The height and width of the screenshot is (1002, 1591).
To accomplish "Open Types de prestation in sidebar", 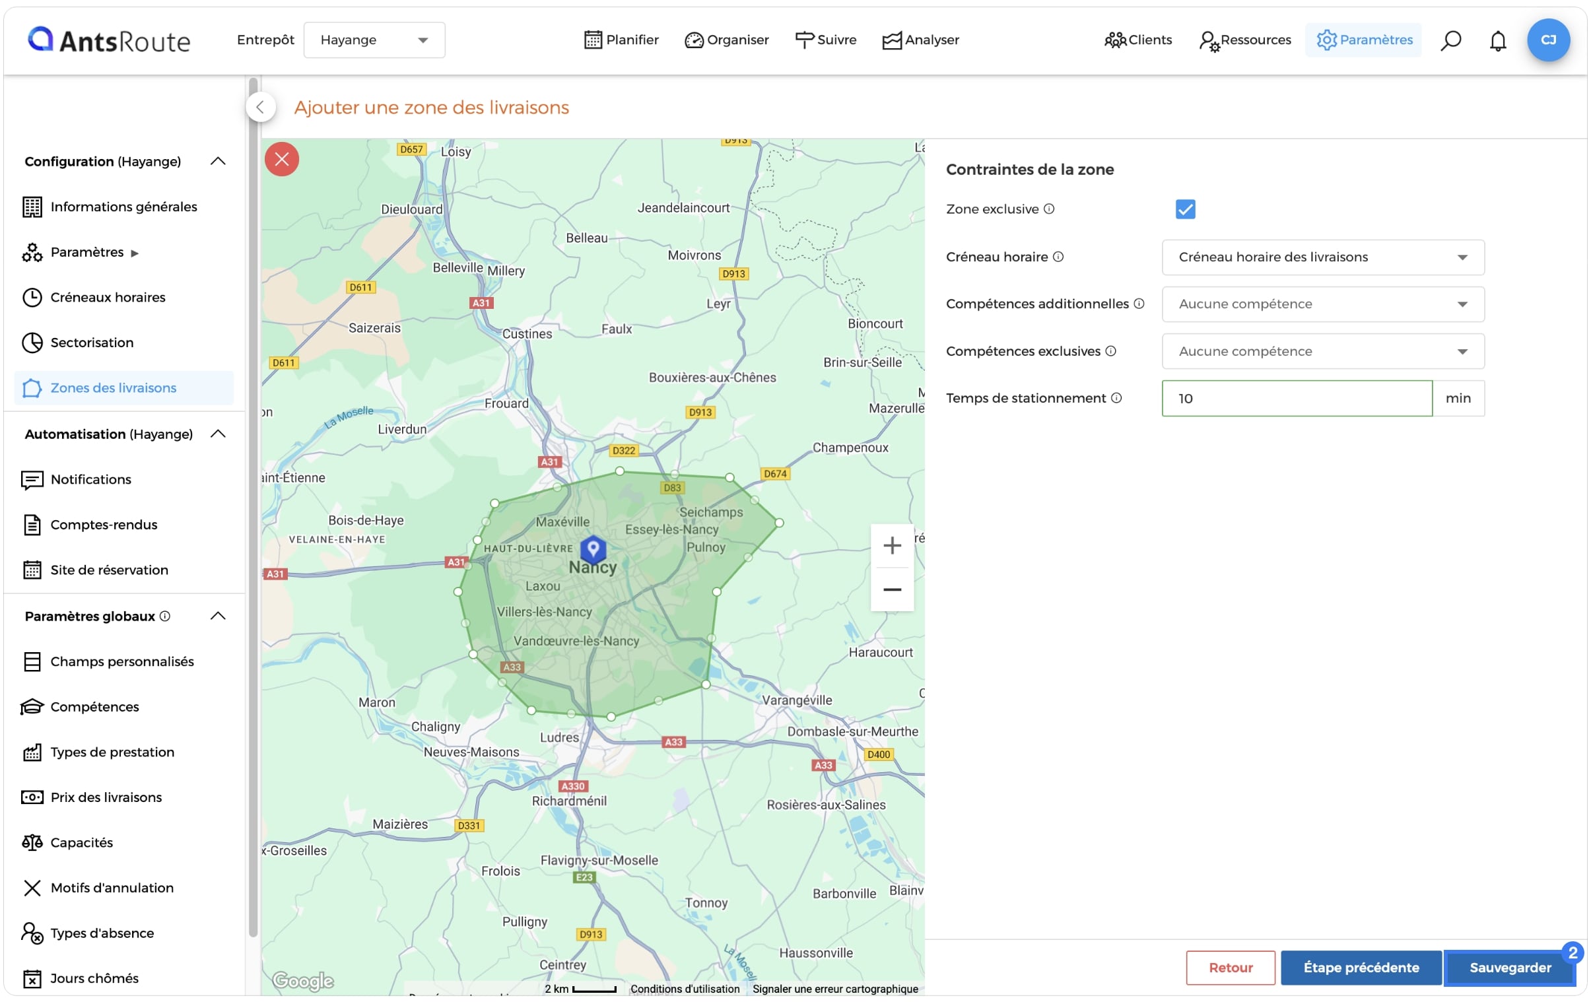I will click(x=123, y=753).
